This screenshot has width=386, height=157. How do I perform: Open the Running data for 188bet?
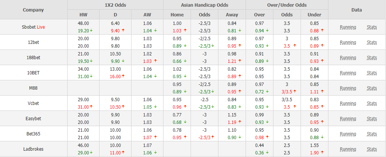pos(348,58)
